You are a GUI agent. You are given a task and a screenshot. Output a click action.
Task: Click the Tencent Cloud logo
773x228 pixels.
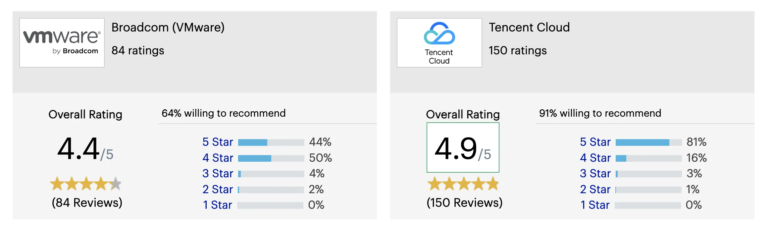[439, 43]
